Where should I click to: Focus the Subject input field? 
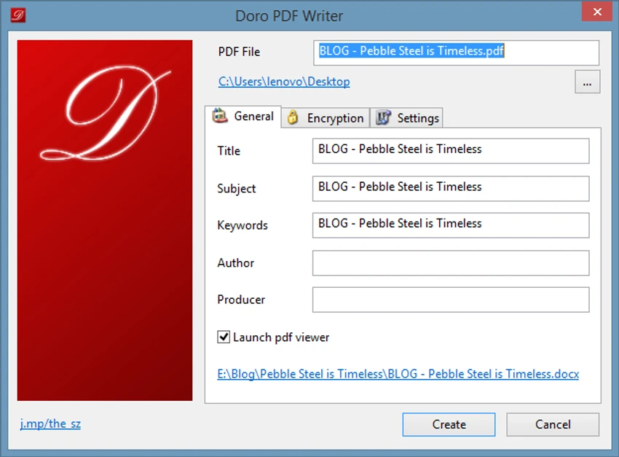(x=451, y=188)
